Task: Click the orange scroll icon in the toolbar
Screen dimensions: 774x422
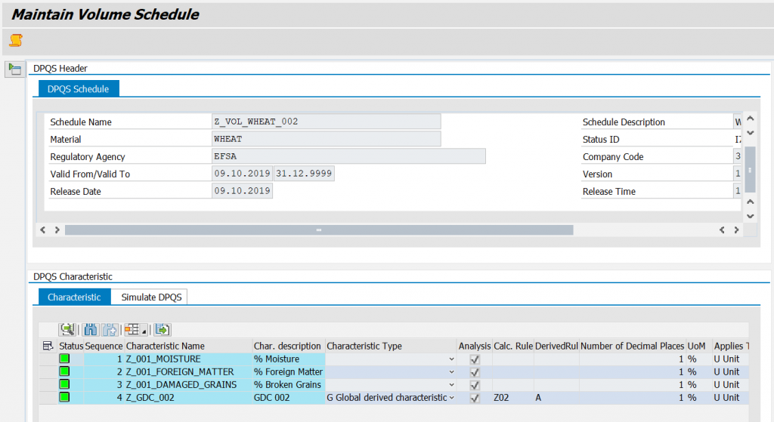Action: pos(16,41)
